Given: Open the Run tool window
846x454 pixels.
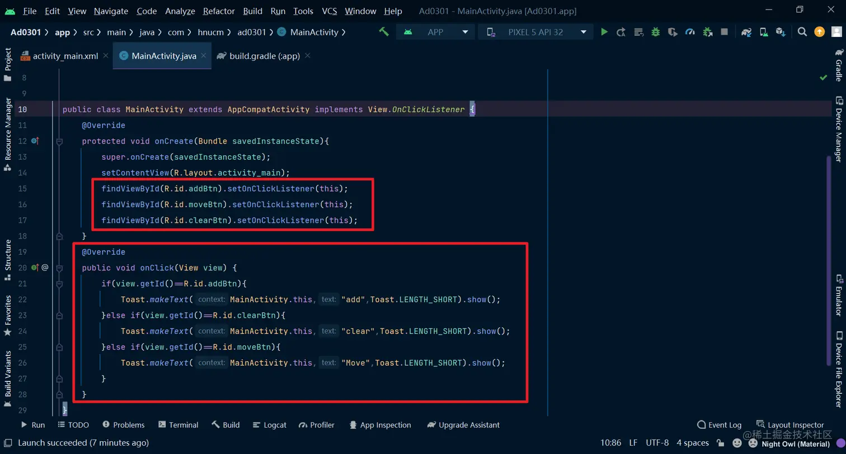Looking at the screenshot, I should coord(33,425).
